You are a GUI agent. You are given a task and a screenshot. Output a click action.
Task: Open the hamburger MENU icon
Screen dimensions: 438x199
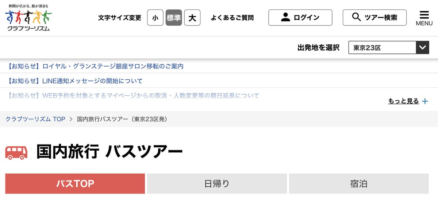point(424,18)
